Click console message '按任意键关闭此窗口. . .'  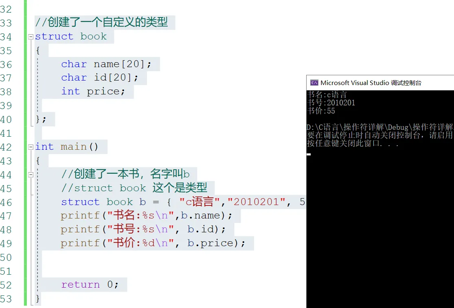[353, 144]
